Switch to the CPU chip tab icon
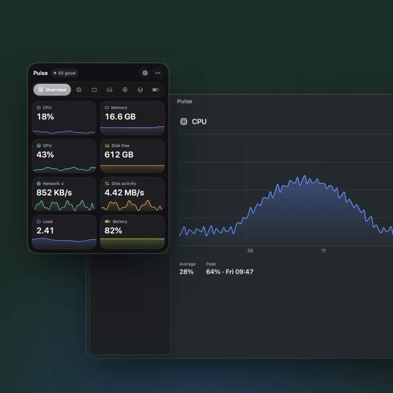The width and height of the screenshot is (393, 393). click(x=79, y=90)
